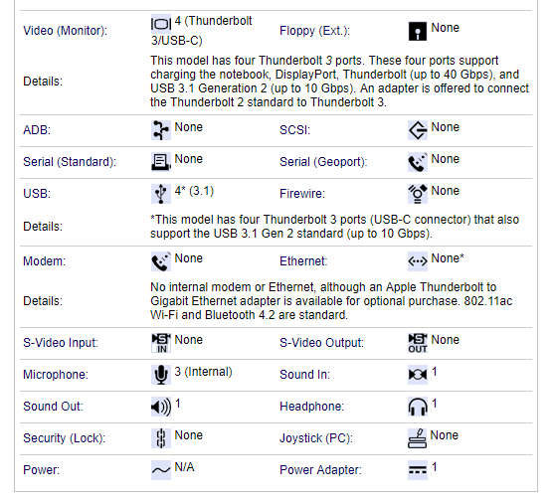Click the Joystick (PC) icon

click(418, 438)
